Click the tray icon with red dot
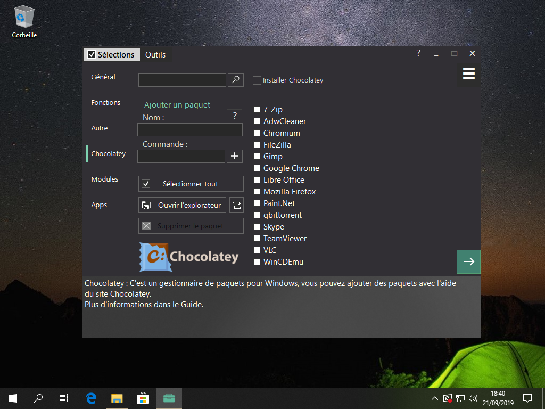 [447, 398]
